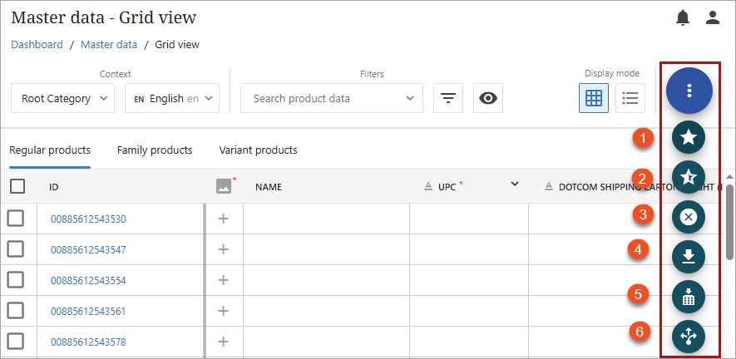Open the English language dropdown
This screenshot has width=736, height=359.
click(172, 98)
